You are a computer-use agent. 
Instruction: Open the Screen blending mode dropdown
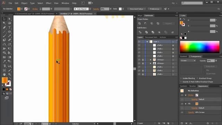(x=188, y=61)
